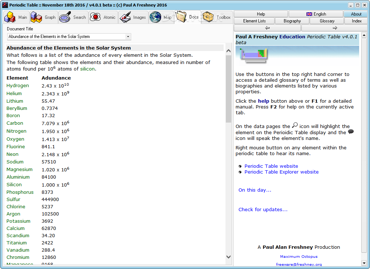Click the Graph tab blocks icon
The image size is (370, 269).
[x=36, y=17]
